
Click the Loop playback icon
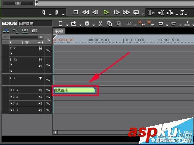coord(136,13)
